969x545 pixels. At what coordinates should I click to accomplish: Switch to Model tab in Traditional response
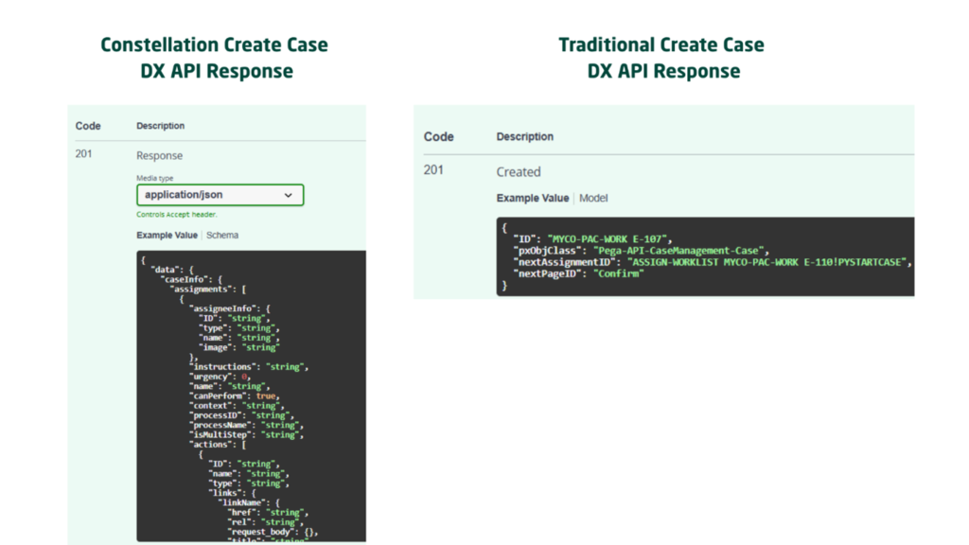tap(593, 198)
